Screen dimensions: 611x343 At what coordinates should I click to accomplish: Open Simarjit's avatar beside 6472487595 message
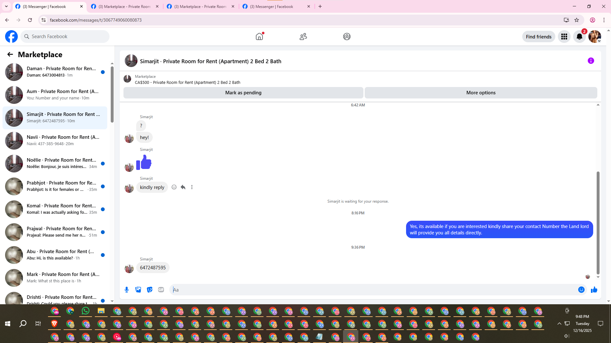(x=129, y=269)
